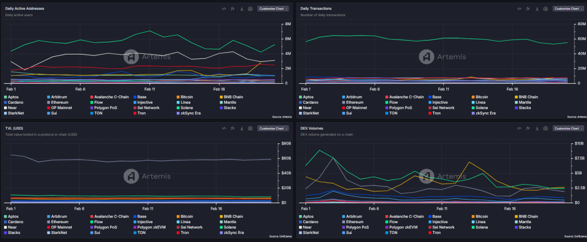Download the DEX Volumes chart data
587x242 pixels.
(537, 128)
